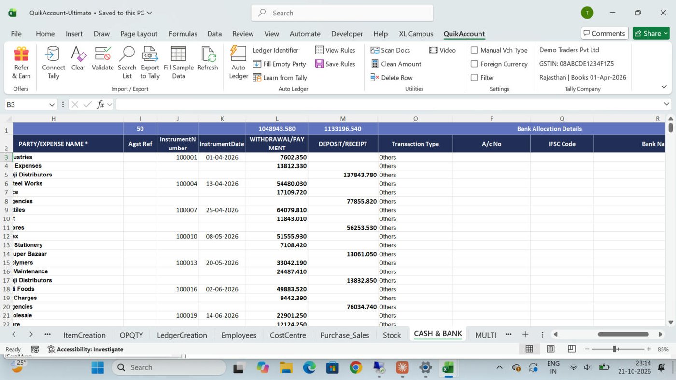Click the Connect Tally icon
Image resolution: width=676 pixels, height=380 pixels.
click(x=53, y=54)
